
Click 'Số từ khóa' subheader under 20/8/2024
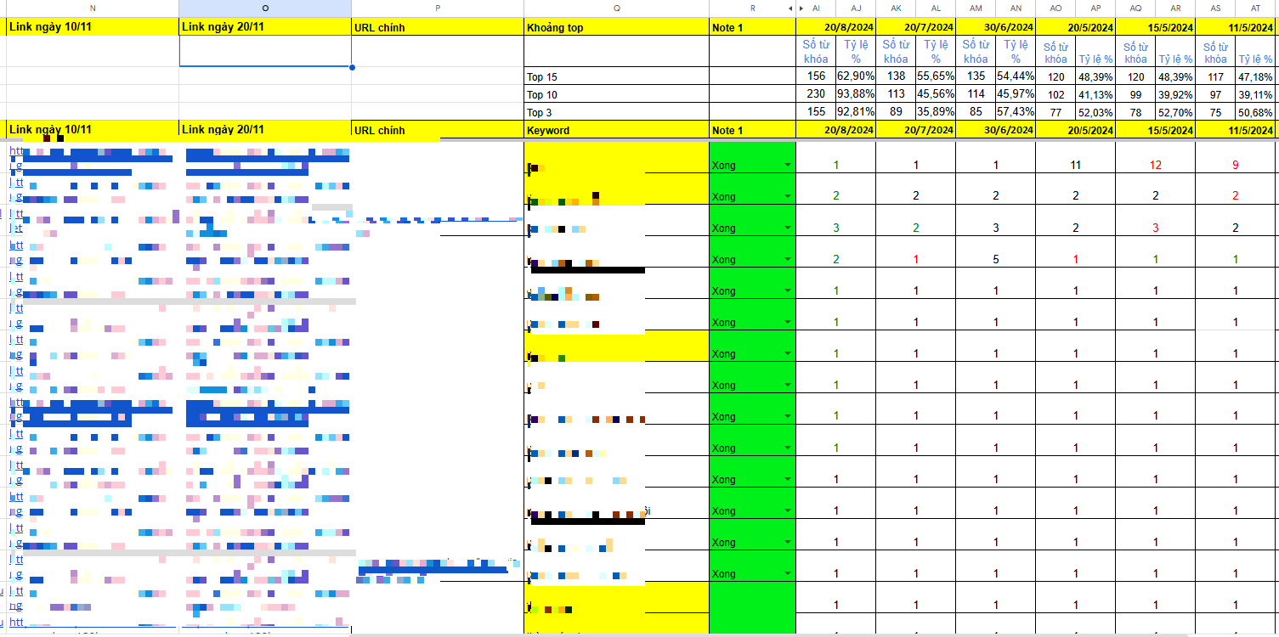point(816,52)
